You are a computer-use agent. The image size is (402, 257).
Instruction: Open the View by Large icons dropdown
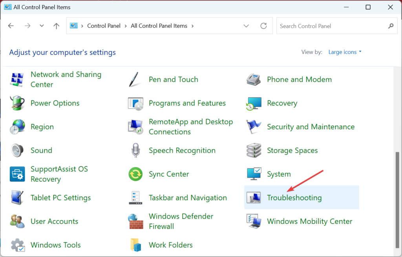345,52
